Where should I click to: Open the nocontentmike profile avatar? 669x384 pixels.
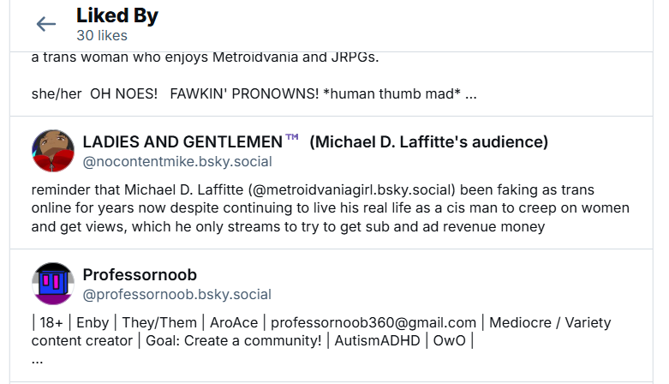tap(53, 152)
